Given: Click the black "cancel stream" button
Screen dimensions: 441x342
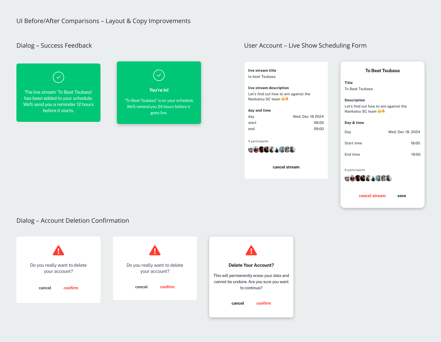Looking at the screenshot, I should [286, 167].
